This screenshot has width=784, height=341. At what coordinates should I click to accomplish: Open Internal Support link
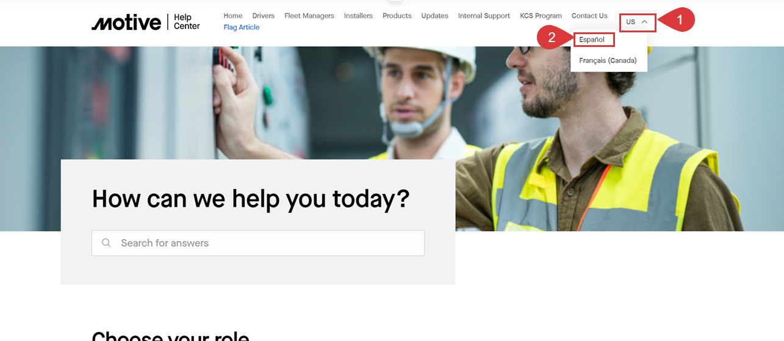coord(484,16)
